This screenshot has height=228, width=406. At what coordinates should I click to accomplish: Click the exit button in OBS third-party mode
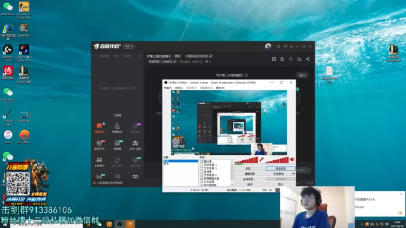(302, 75)
